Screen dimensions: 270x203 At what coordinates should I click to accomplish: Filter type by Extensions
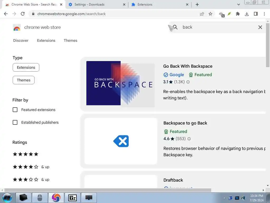pyautogui.click(x=26, y=67)
